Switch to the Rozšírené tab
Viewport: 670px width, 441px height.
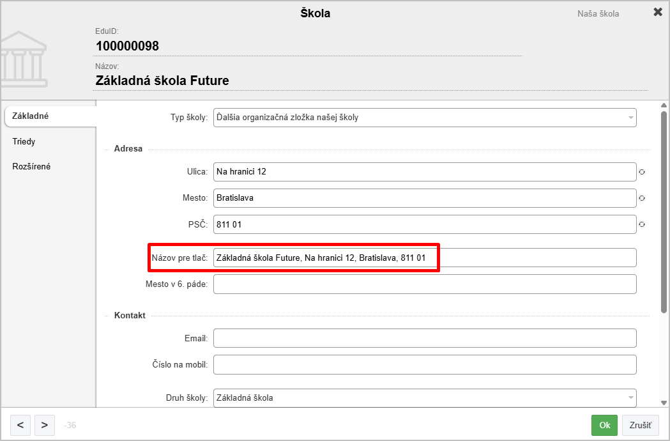[x=31, y=166]
